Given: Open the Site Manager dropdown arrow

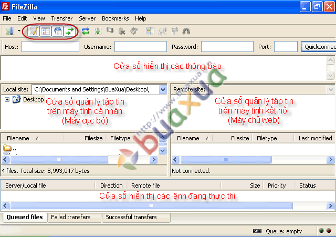Looking at the screenshot, I should (19, 31).
